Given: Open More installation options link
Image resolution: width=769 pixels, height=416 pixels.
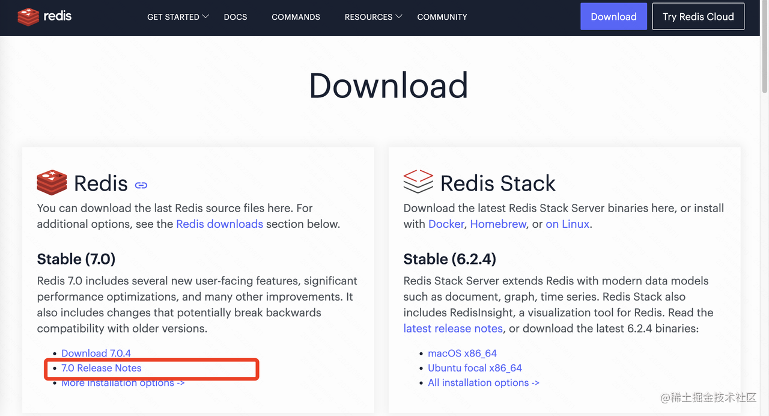Looking at the screenshot, I should click(x=123, y=383).
